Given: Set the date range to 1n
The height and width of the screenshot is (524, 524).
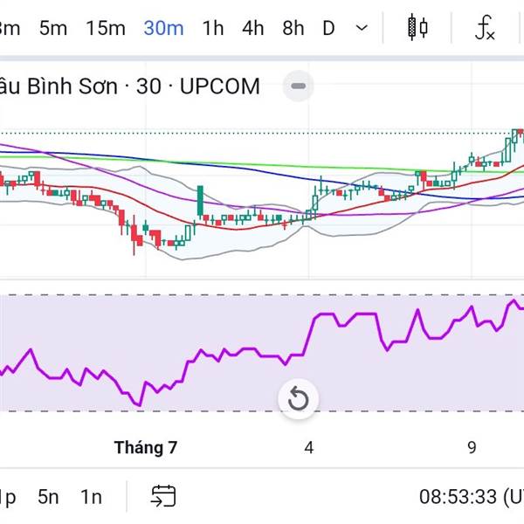Looking at the screenshot, I should [91, 497].
